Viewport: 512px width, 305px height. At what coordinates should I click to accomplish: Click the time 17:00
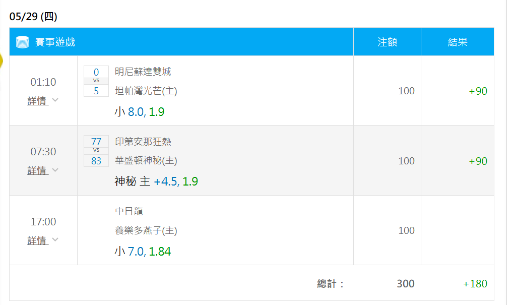click(x=43, y=222)
